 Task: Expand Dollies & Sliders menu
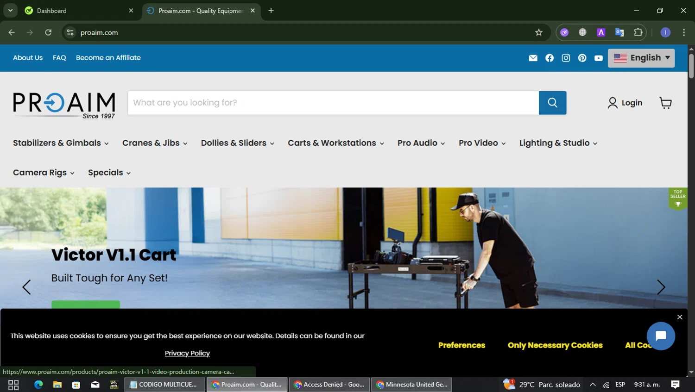(x=238, y=143)
